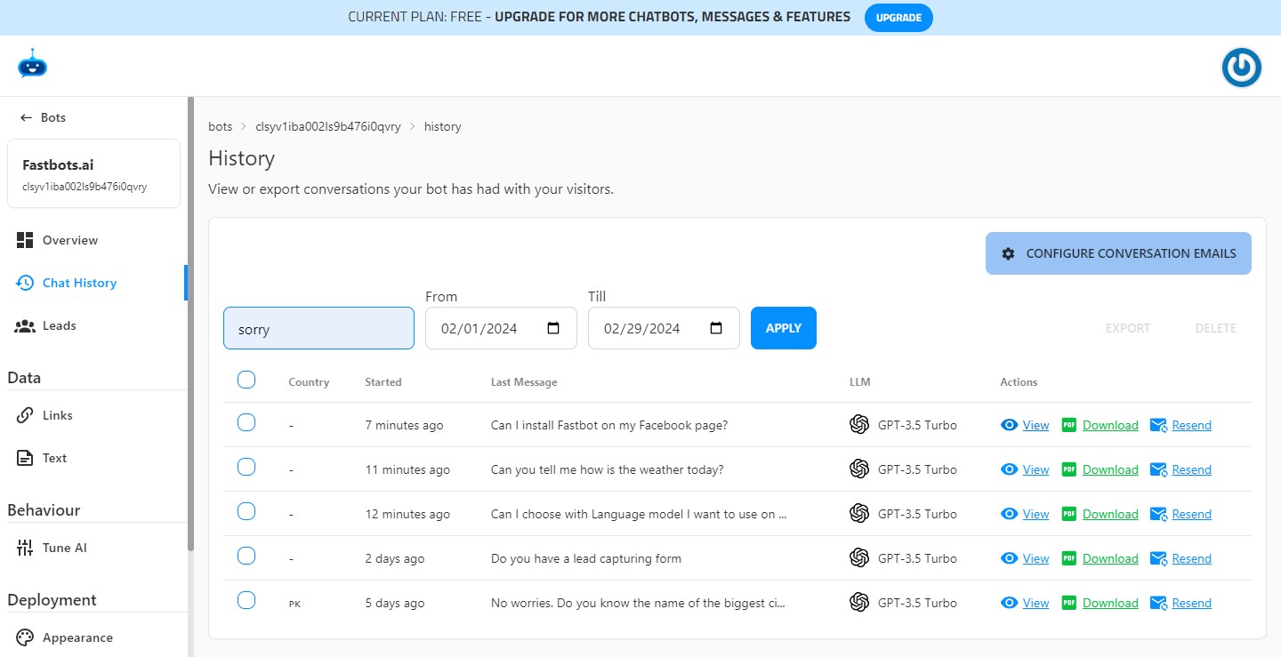This screenshot has height=657, width=1281.
Task: Click the PDF icon for weather today conversation
Action: 1069,469
